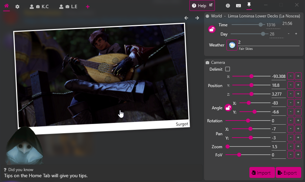Screen dimensions: 305x182
Task: Edit Position Z value 3.277
Action: click(x=279, y=94)
